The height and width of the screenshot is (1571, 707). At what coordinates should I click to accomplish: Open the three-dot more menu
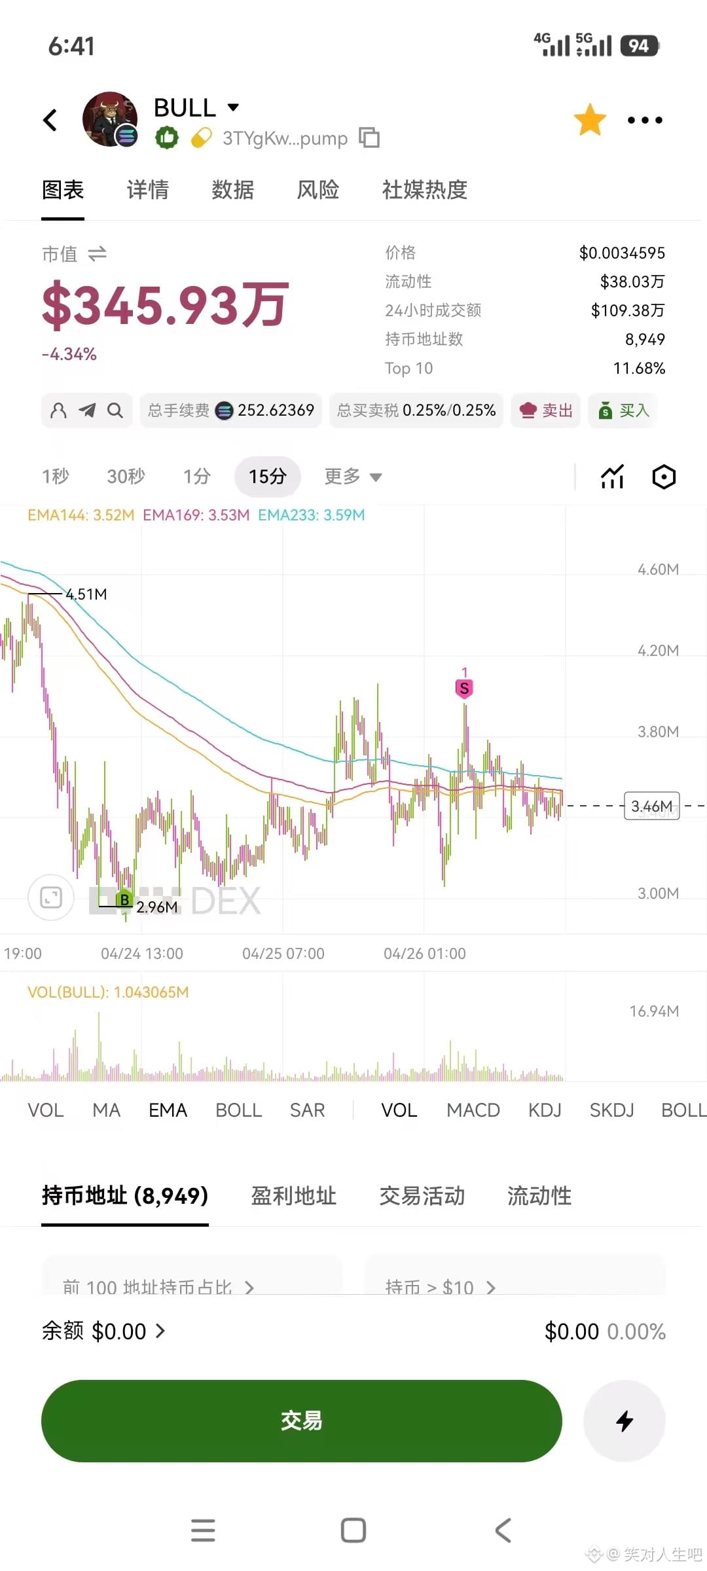645,120
